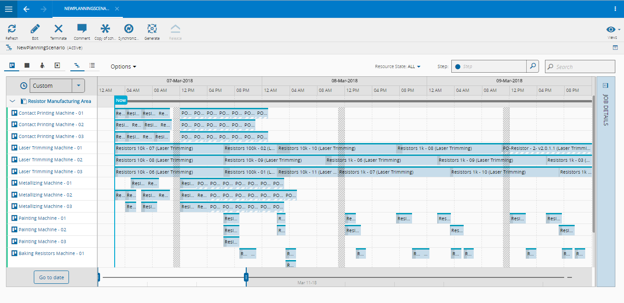Click the Edit pencil icon
This screenshot has height=303, width=624.
35,29
